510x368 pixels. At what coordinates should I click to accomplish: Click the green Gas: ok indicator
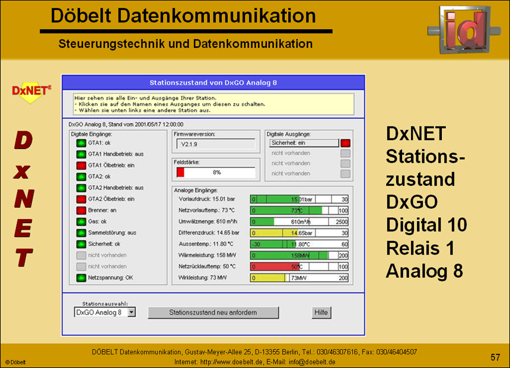pos(80,221)
